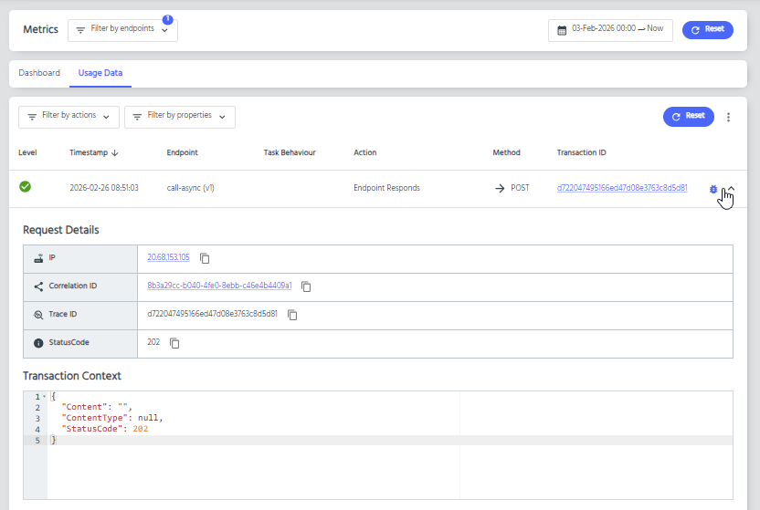Open the transaction ID link
The width and height of the screenshot is (760, 510).
coord(621,188)
